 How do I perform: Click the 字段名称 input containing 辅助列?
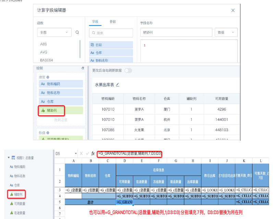pyautogui.click(x=176, y=32)
